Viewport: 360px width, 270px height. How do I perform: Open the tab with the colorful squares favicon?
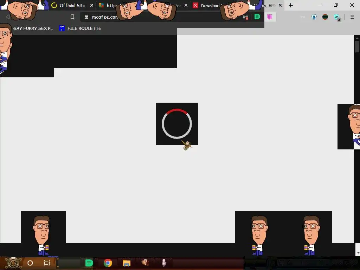click(x=101, y=5)
